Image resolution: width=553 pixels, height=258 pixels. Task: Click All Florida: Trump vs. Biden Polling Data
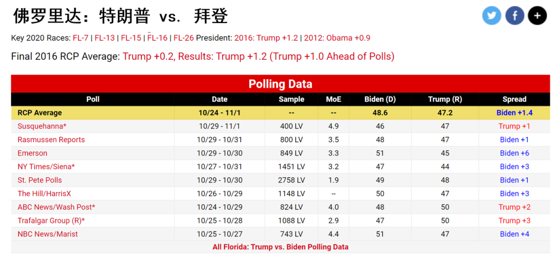click(281, 247)
